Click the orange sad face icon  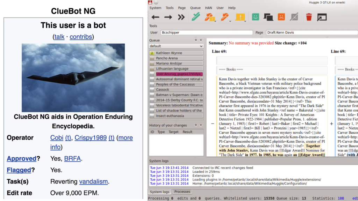point(281,17)
